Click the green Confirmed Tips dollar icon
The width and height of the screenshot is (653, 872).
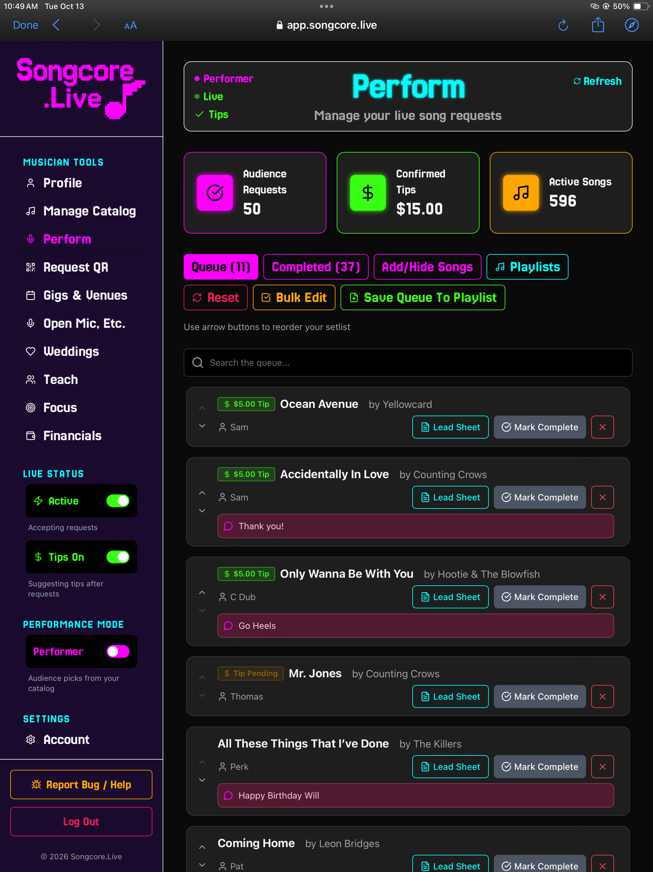[x=368, y=193]
